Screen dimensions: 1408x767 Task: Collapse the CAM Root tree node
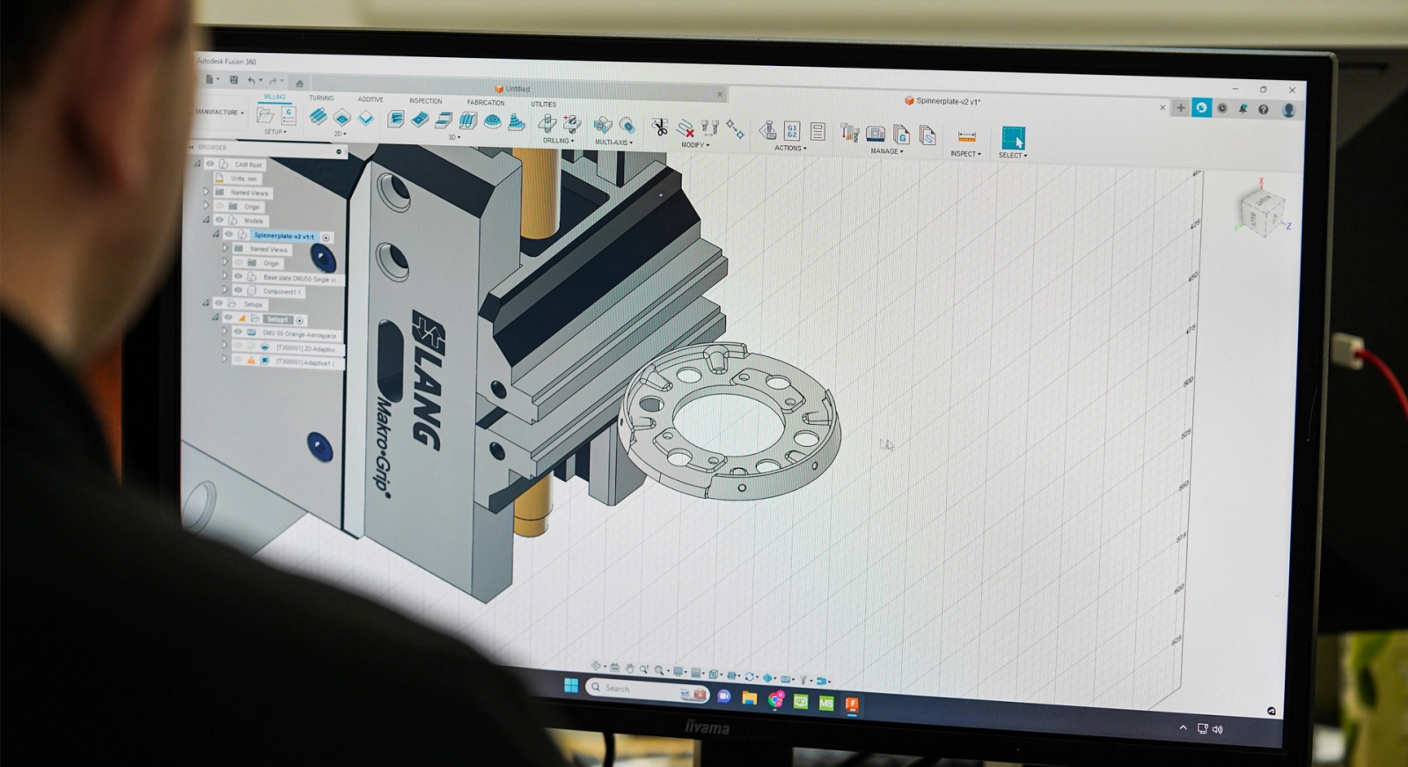pos(197,164)
